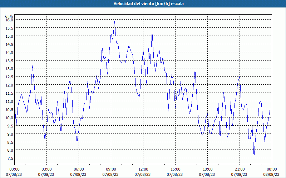Click the 15,3 km/h spike after 12:00
This screenshot has width=286, height=178.
tap(152, 32)
